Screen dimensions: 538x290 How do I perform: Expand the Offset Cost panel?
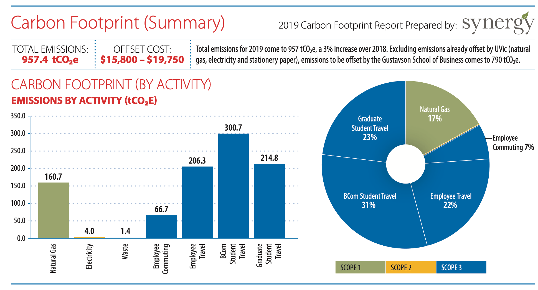142,54
